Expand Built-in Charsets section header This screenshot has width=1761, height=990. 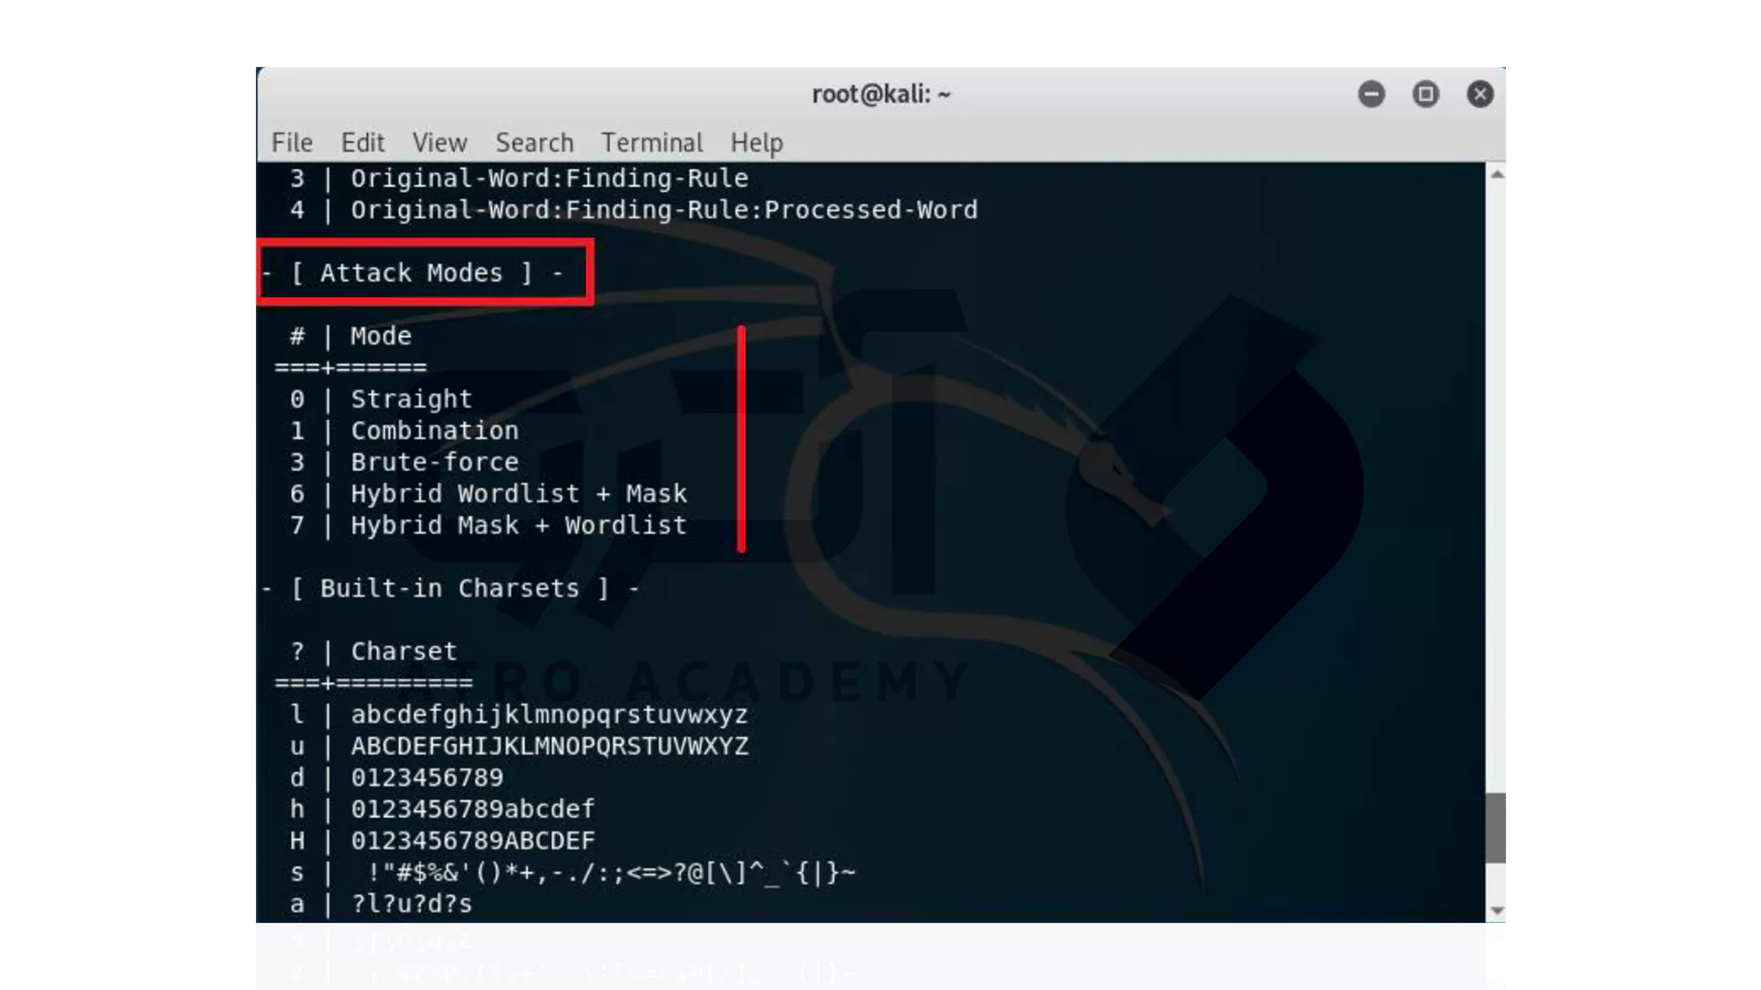click(x=454, y=588)
